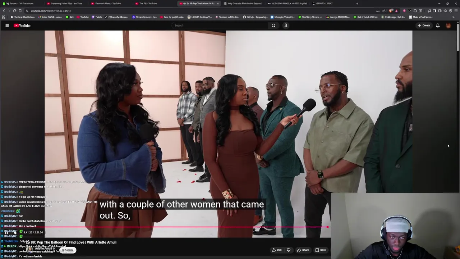Viewport: 460px width, 259px height.
Task: Dislike the video
Action: pyautogui.click(x=288, y=250)
